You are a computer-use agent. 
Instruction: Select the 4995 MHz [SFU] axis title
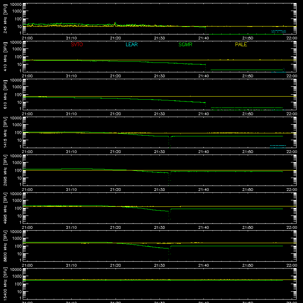(x=5, y=208)
